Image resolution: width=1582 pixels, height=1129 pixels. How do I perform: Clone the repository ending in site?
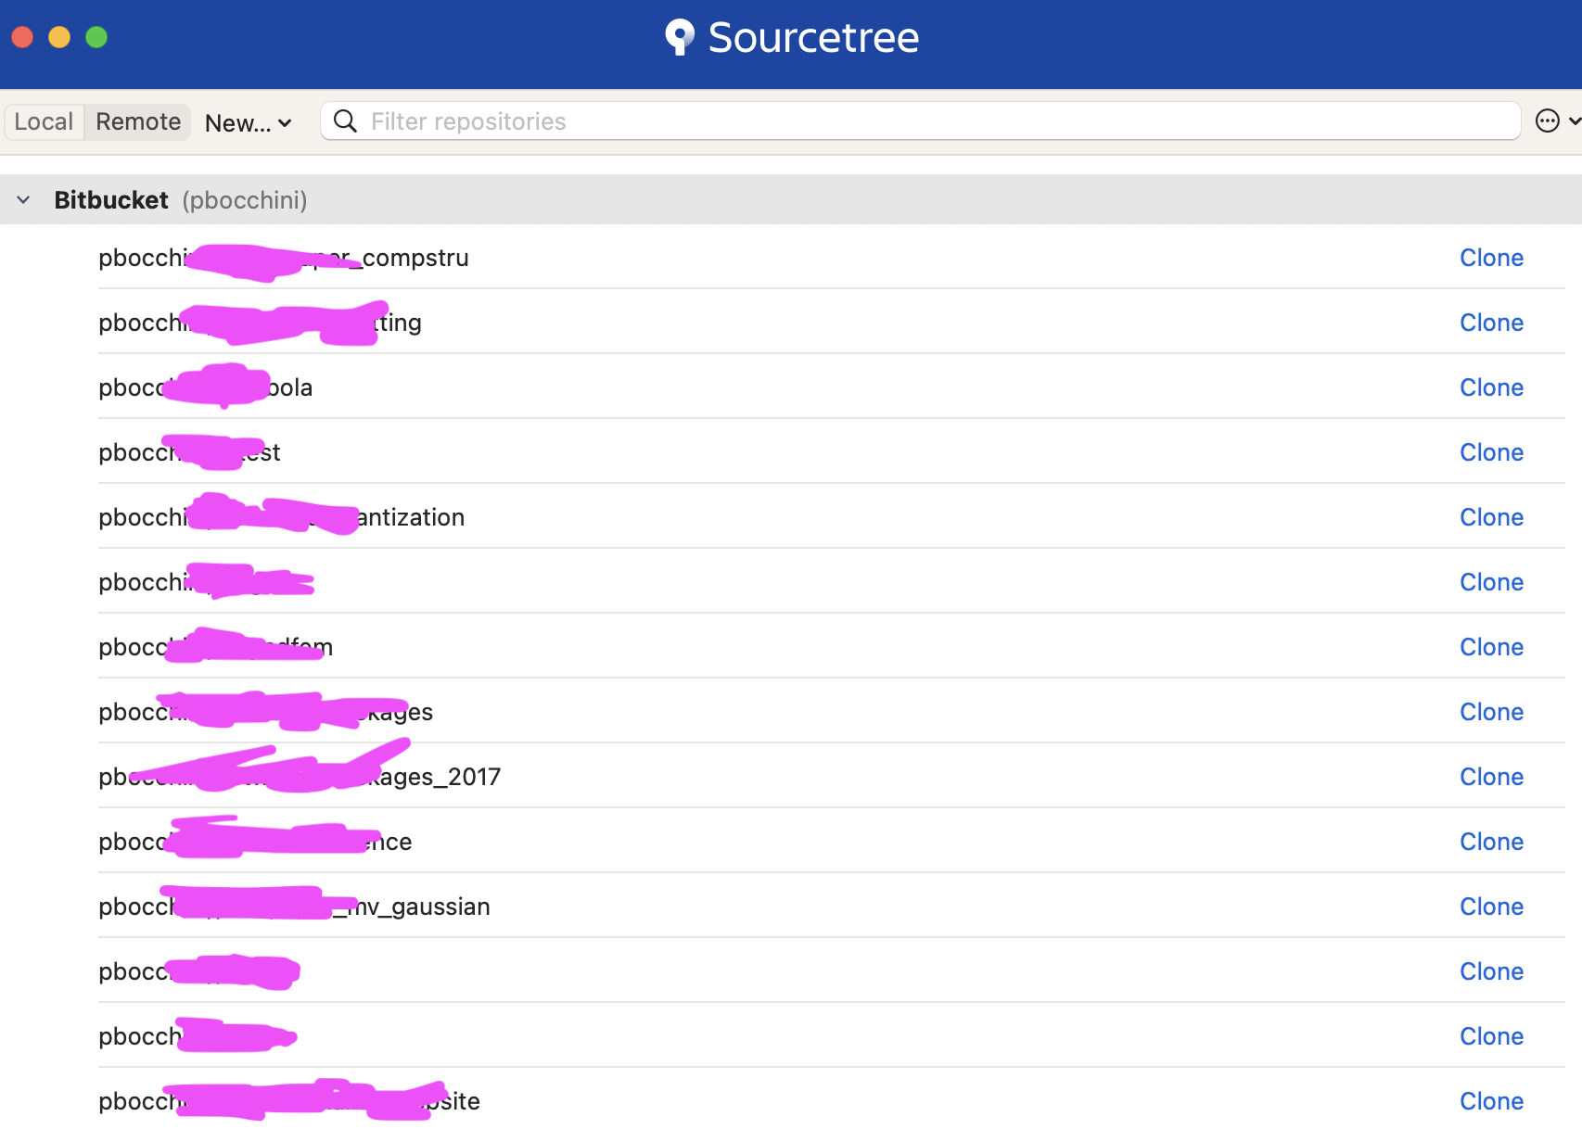tap(1491, 1101)
